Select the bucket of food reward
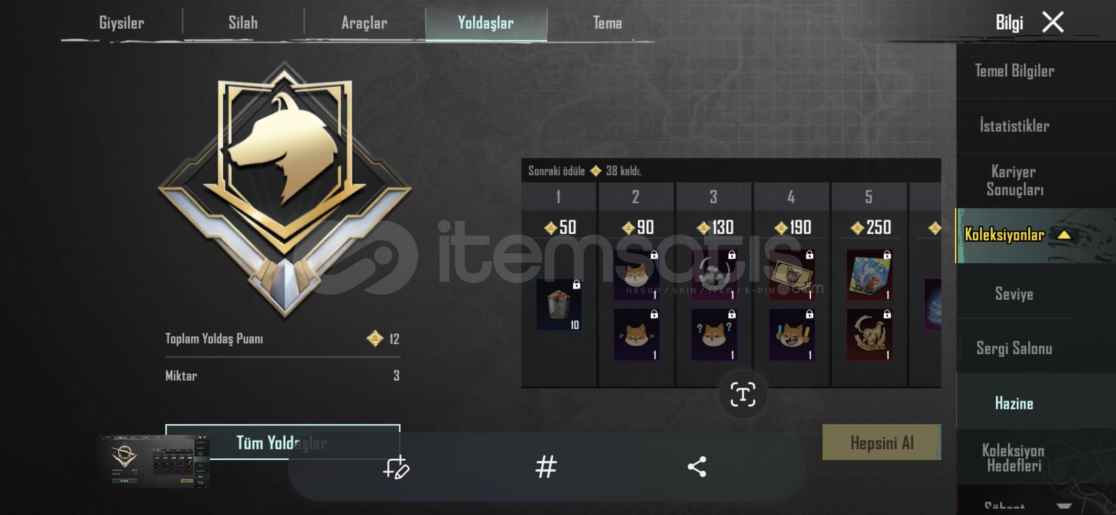 pyautogui.click(x=559, y=305)
